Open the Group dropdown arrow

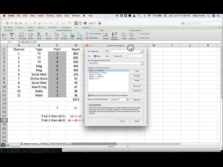tap(127, 35)
